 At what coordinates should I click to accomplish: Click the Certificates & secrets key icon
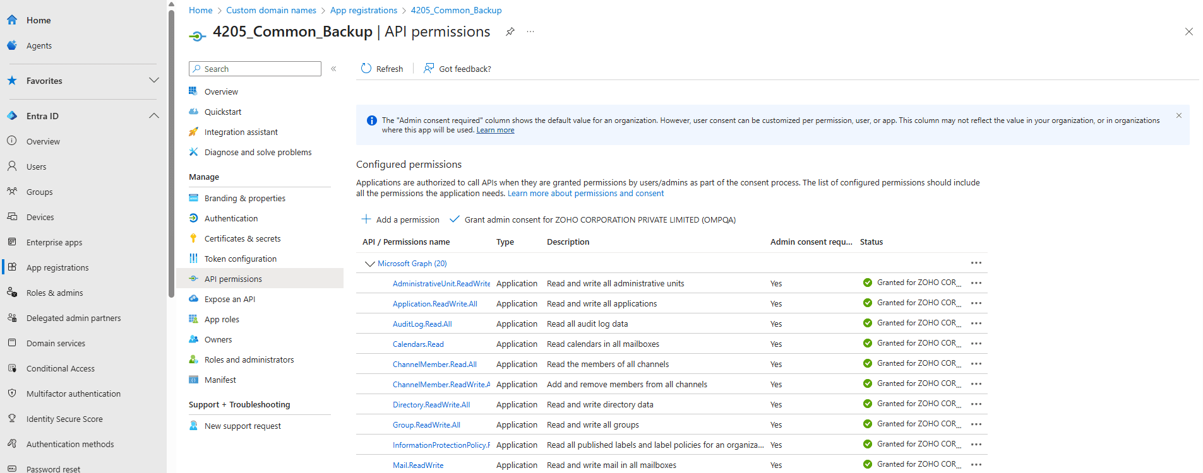coord(194,238)
